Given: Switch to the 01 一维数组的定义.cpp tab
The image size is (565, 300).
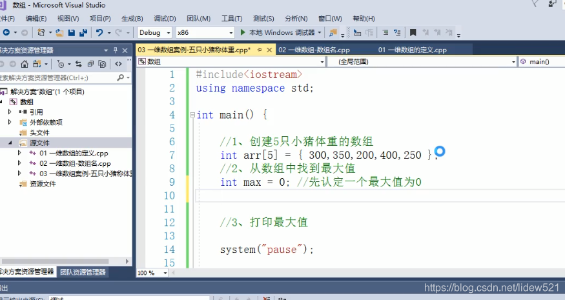Looking at the screenshot, I should coord(413,50).
